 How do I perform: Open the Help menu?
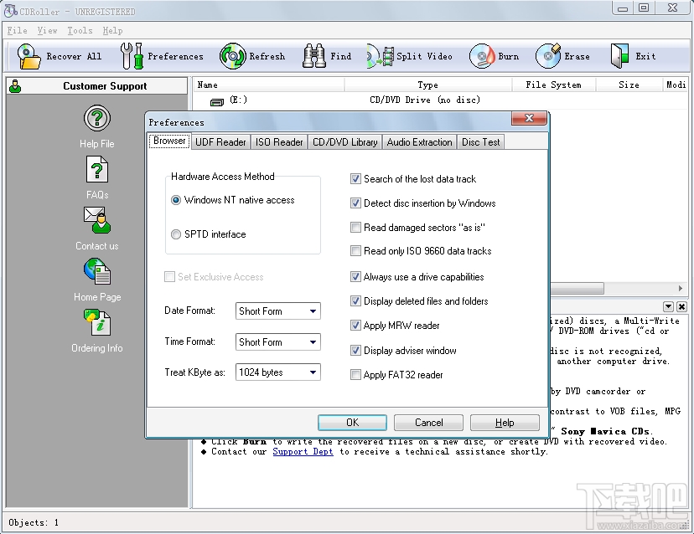click(x=112, y=30)
